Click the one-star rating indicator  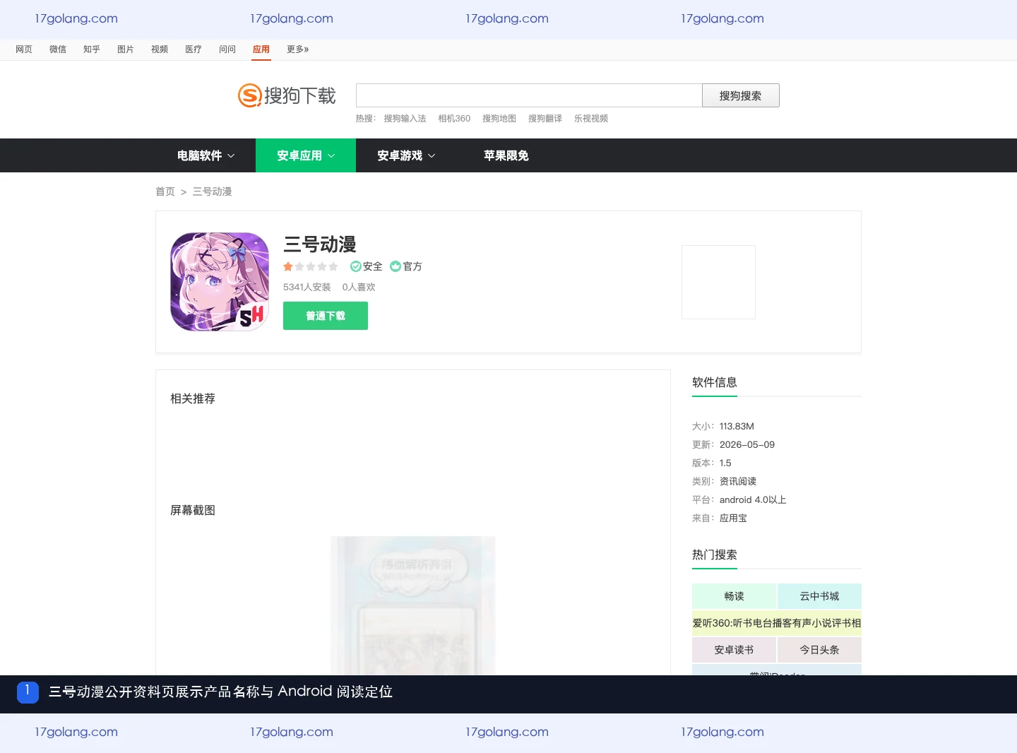pyautogui.click(x=311, y=266)
